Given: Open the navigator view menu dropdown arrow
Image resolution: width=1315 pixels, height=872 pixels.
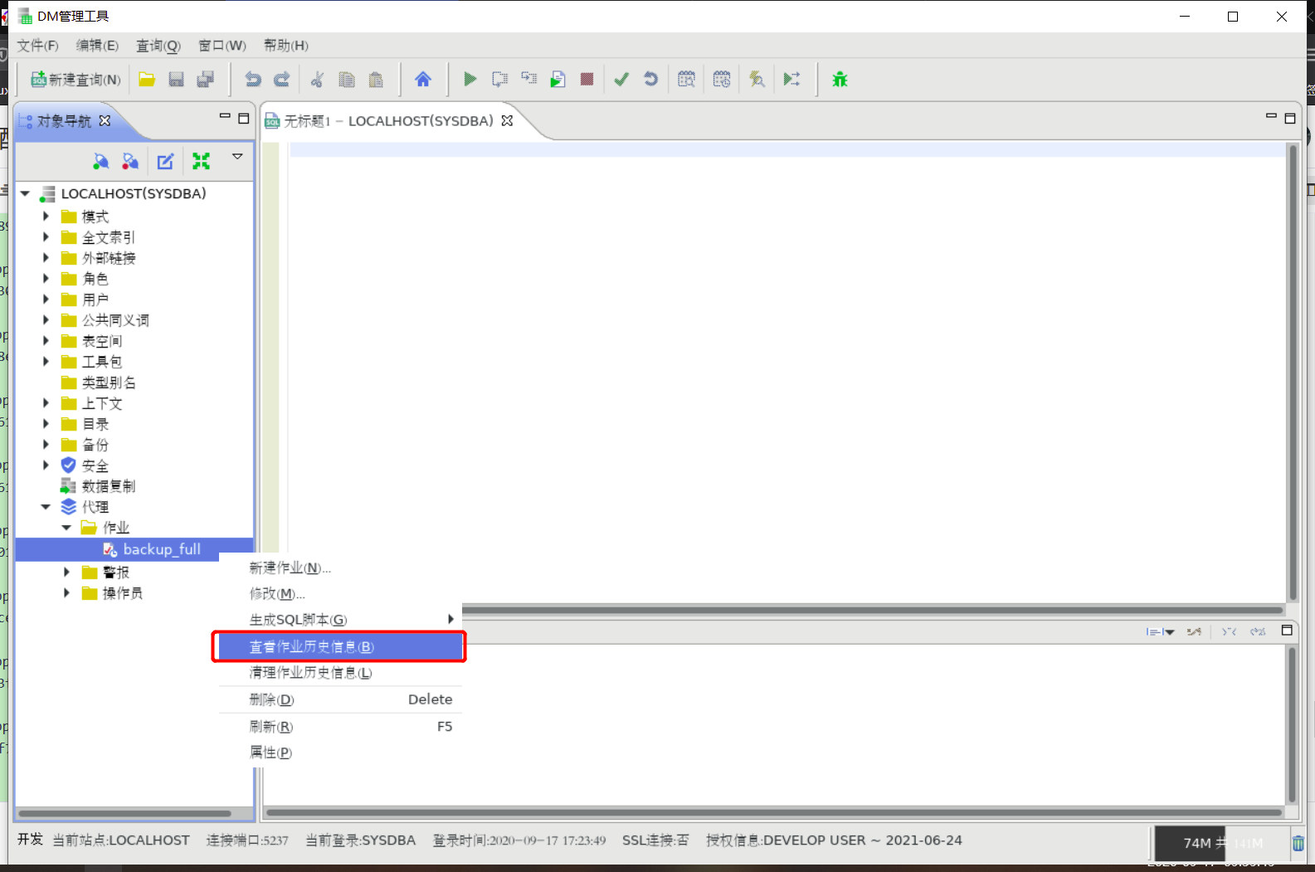Looking at the screenshot, I should (237, 157).
